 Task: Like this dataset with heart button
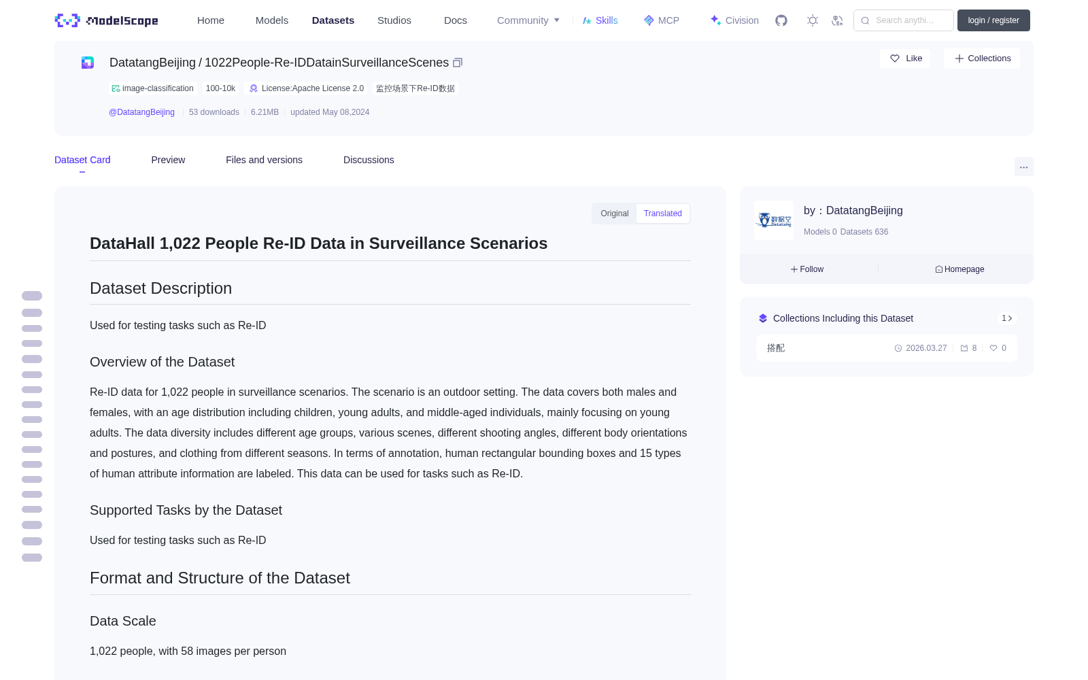(x=905, y=58)
